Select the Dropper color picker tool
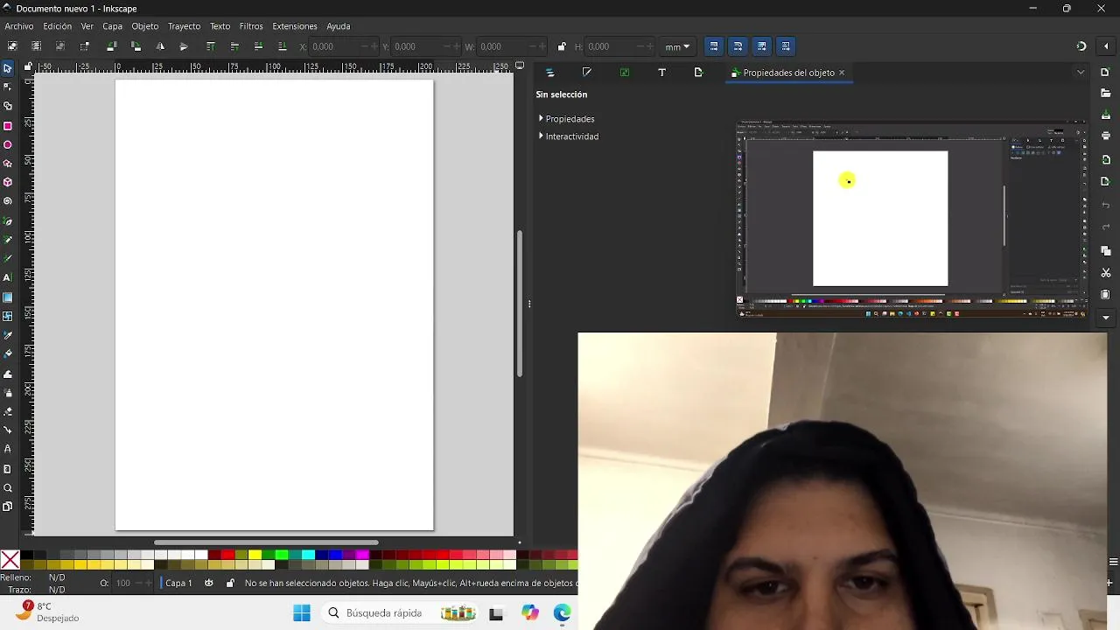This screenshot has width=1120, height=630. pyautogui.click(x=8, y=335)
